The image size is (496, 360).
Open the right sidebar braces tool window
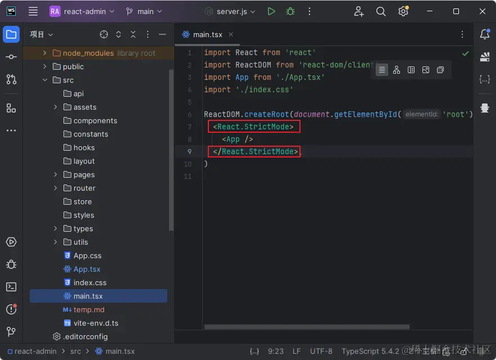pyautogui.click(x=485, y=79)
